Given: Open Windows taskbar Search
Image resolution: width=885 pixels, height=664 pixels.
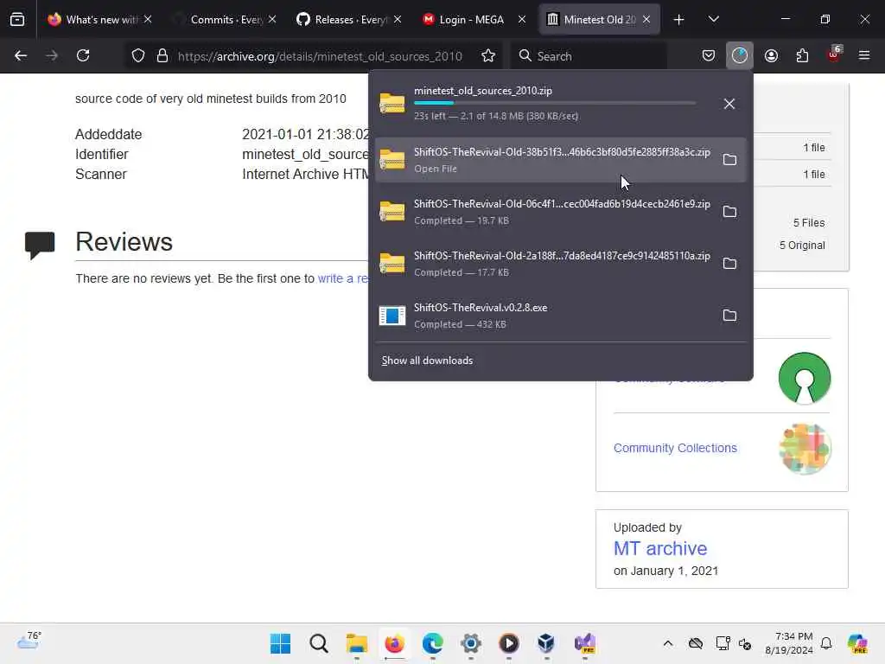Looking at the screenshot, I should click(x=319, y=643).
